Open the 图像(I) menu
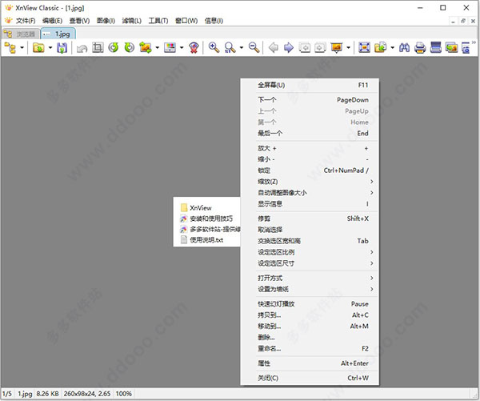The width and height of the screenshot is (480, 401). pyautogui.click(x=106, y=21)
